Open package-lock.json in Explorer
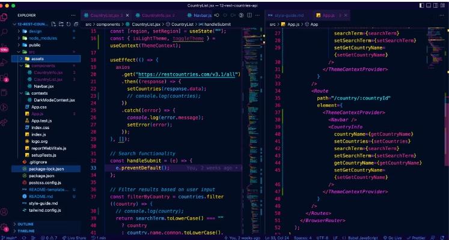 (x=46, y=169)
